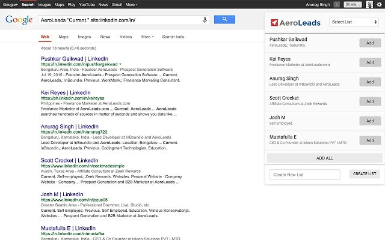Click the notifications counter box

(337, 4)
